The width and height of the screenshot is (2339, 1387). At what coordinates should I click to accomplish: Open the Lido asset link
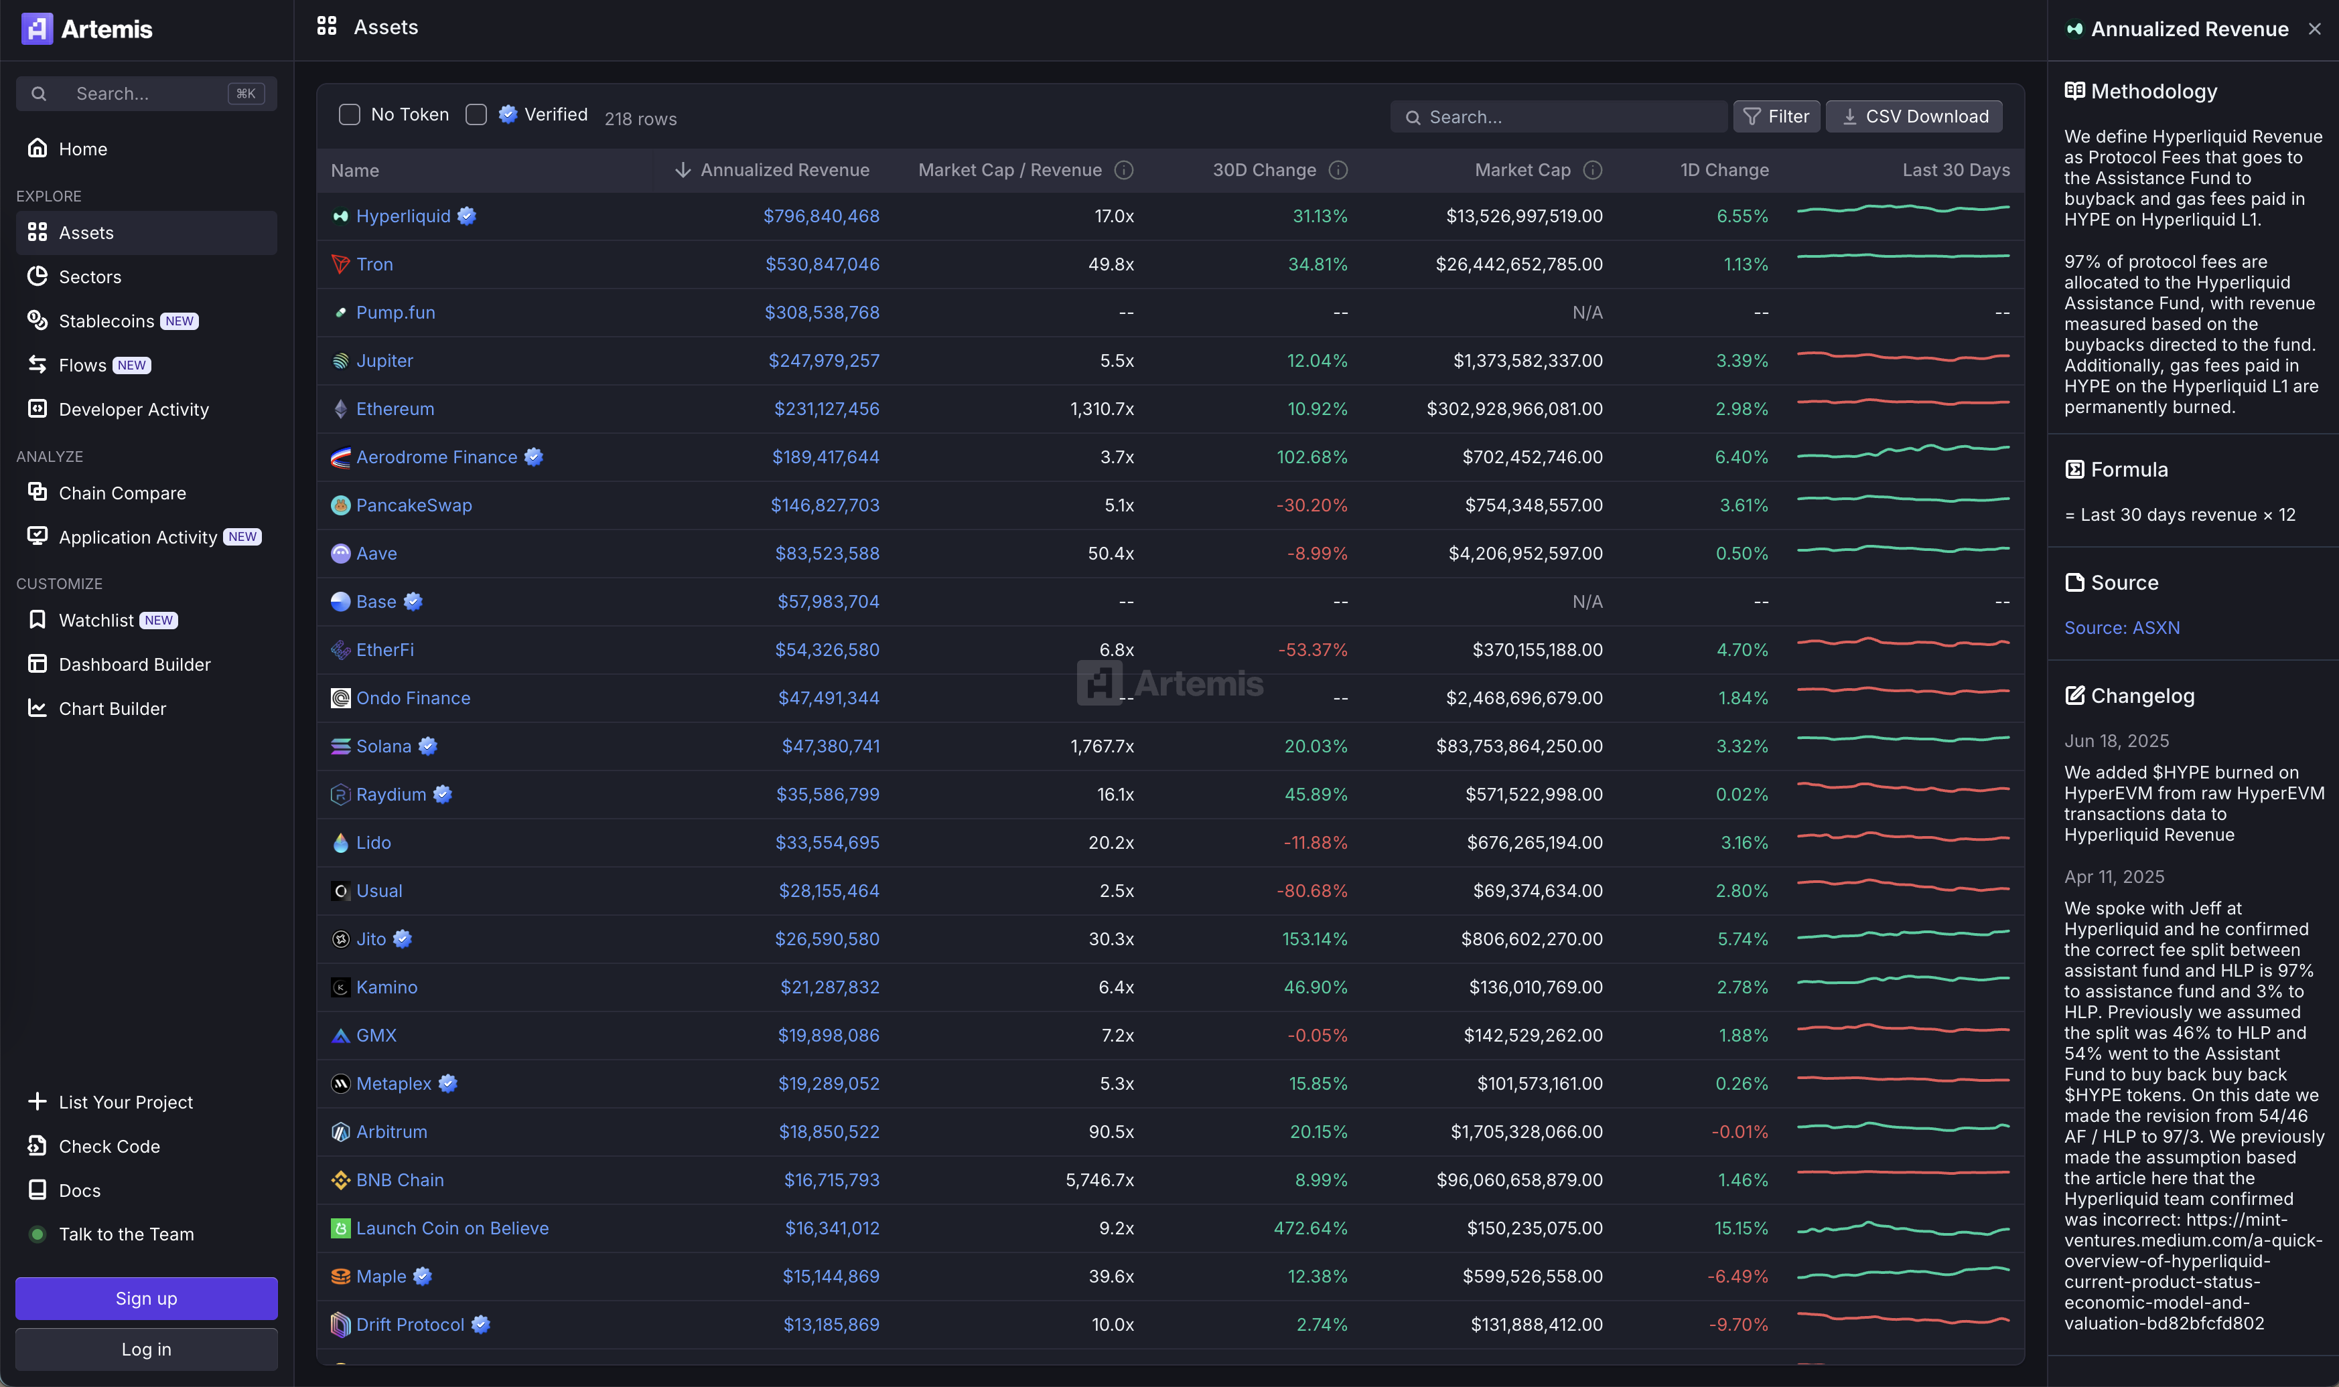pos(373,842)
